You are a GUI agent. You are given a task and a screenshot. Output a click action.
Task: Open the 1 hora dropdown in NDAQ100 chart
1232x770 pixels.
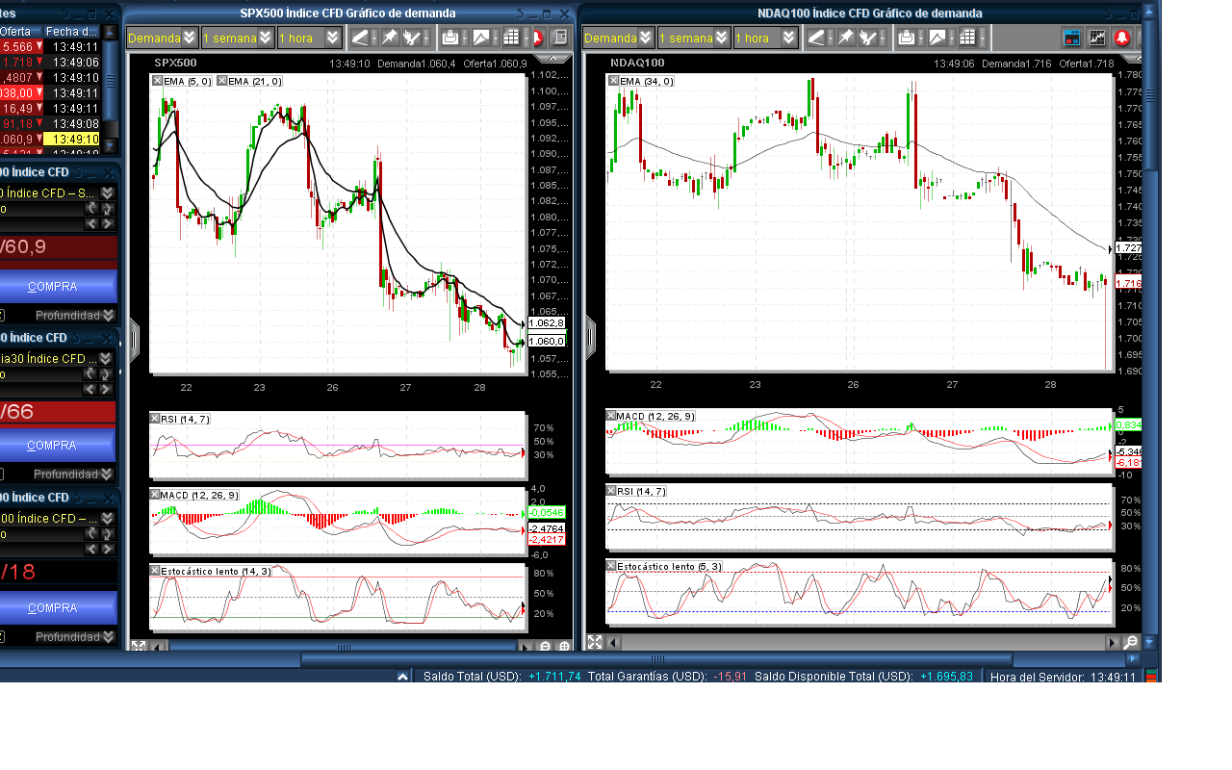coord(765,38)
